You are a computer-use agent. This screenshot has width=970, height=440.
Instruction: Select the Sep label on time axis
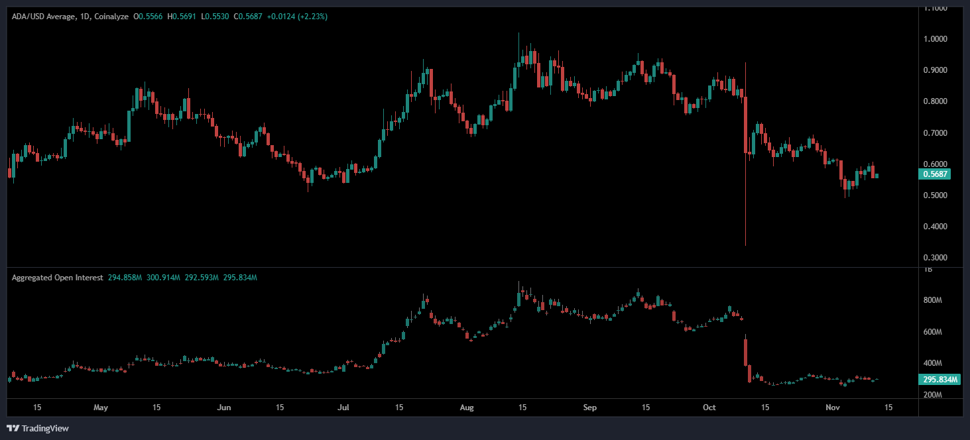(590, 407)
